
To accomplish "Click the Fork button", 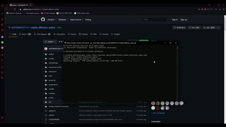I will pos(194,28).
